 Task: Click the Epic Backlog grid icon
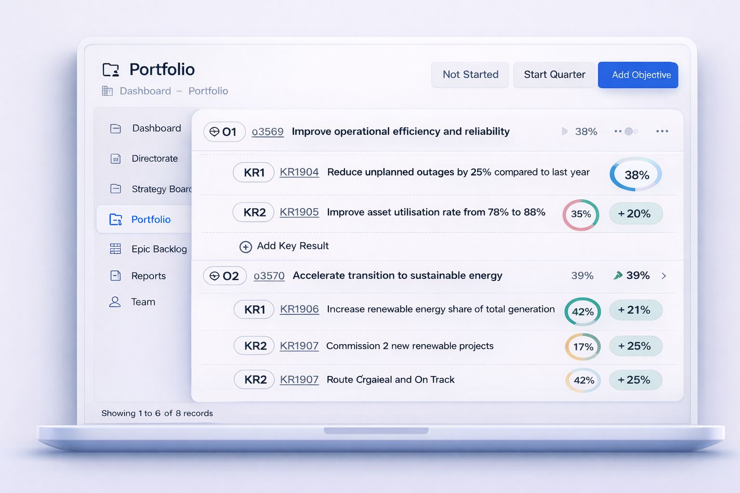[x=115, y=248]
